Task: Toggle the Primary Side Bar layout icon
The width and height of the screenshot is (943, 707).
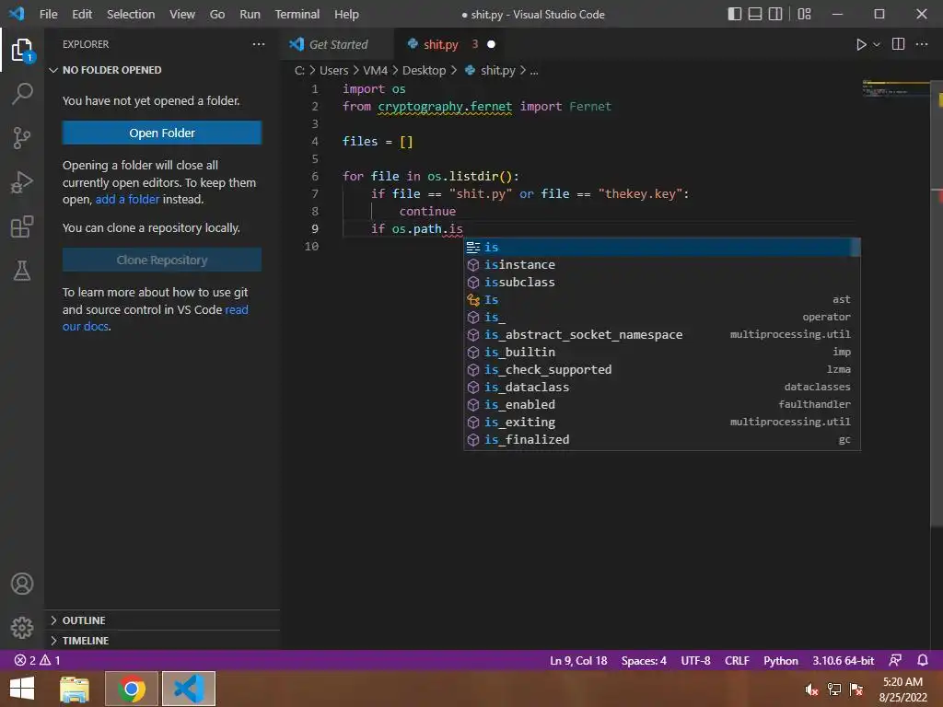Action: [734, 14]
